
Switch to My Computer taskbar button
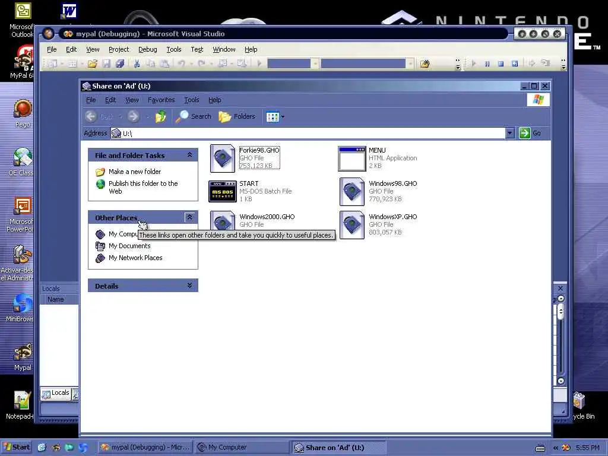pyautogui.click(x=242, y=447)
